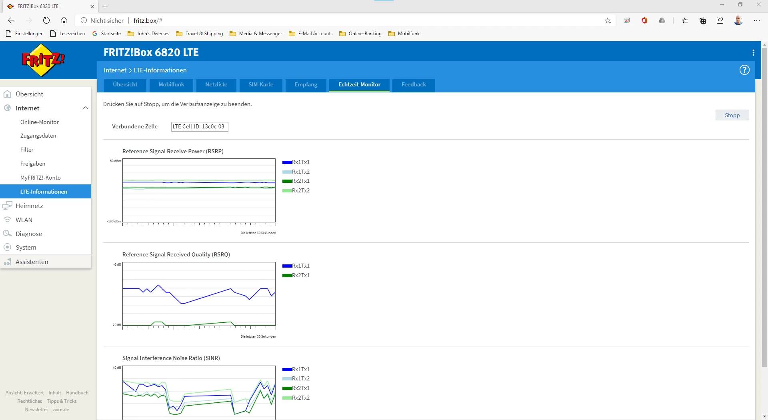Click the FRITZ! logo icon
Image resolution: width=768 pixels, height=420 pixels.
(43, 60)
